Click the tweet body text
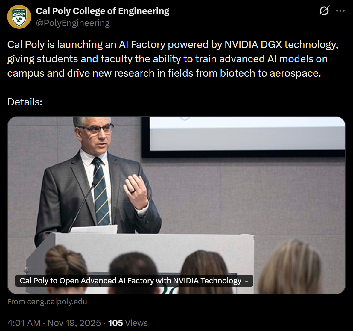The image size is (353, 331). [168, 59]
